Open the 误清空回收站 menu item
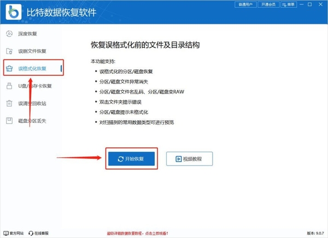328x238 pixels. point(33,103)
